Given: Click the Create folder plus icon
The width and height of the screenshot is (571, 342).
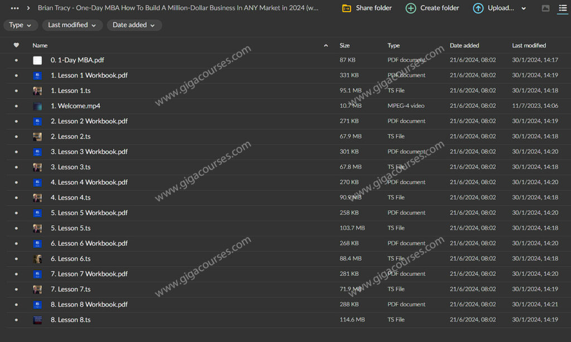Looking at the screenshot, I should tap(411, 8).
